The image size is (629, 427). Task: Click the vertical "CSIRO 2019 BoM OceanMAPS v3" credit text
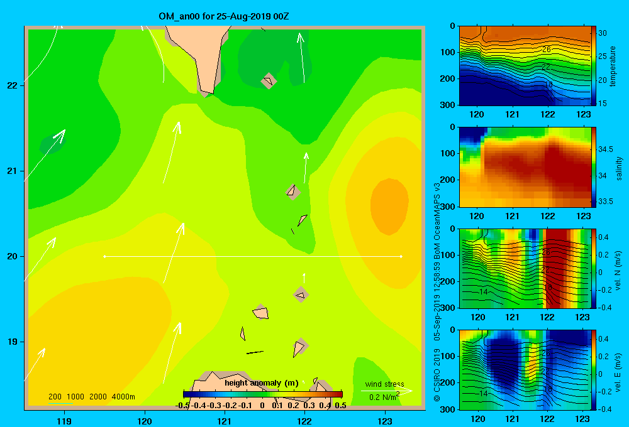coord(437,293)
